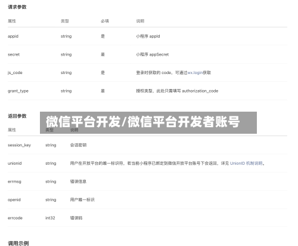Screen dimensions: 298x246
Task: Click the 说明 header in the request table
Action: tap(140, 21)
